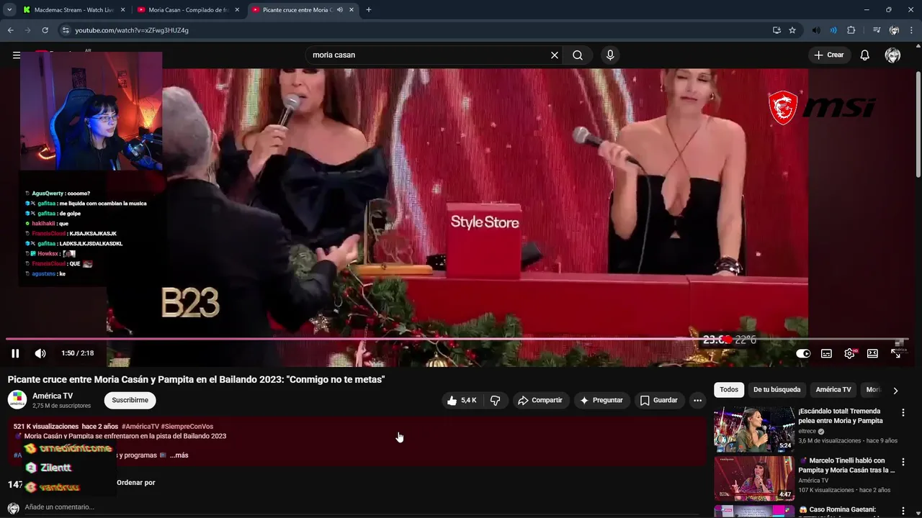Switch to 'Moria Casan - Compilado' tab
This screenshot has height=518, width=922.
[187, 10]
